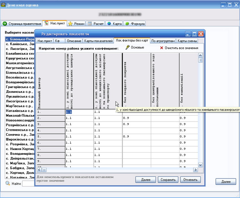Click horizontal scrollbar right arrow

196,170
